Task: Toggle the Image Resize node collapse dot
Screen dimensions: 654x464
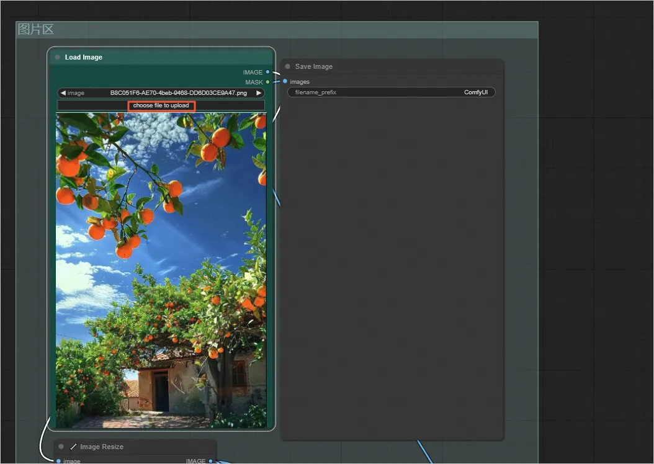Action: pos(61,447)
